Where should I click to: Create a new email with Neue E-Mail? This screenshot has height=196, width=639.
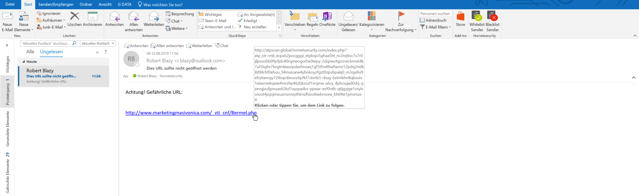(7, 17)
